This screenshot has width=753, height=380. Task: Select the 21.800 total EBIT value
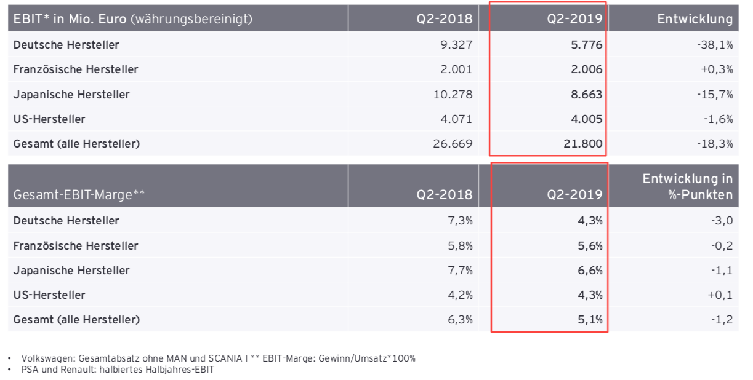click(x=582, y=144)
